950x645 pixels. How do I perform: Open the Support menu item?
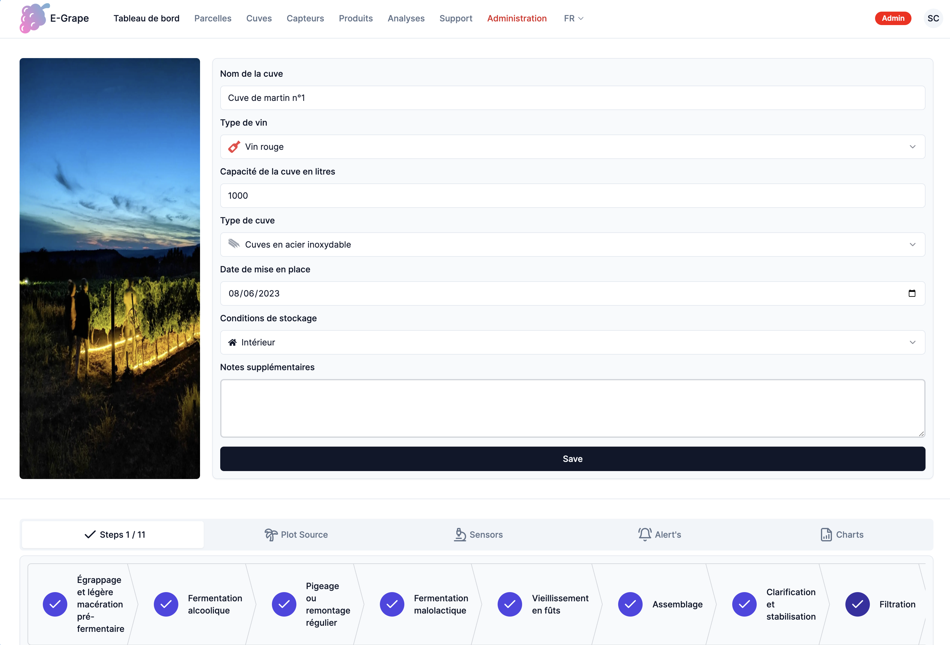456,18
